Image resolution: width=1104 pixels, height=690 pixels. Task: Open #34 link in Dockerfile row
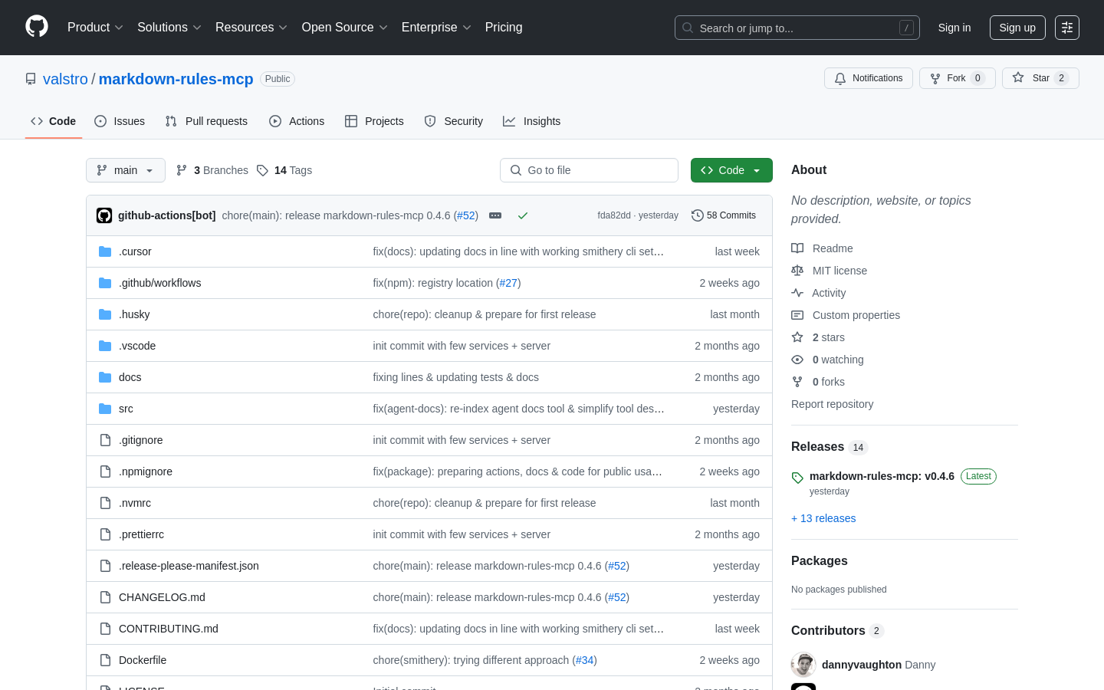click(585, 660)
